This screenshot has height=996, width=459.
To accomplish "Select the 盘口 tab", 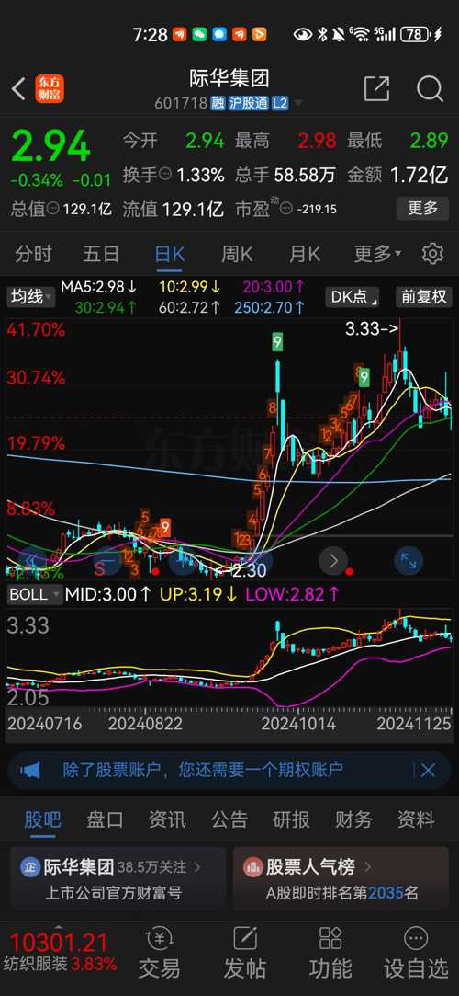I will tap(105, 819).
